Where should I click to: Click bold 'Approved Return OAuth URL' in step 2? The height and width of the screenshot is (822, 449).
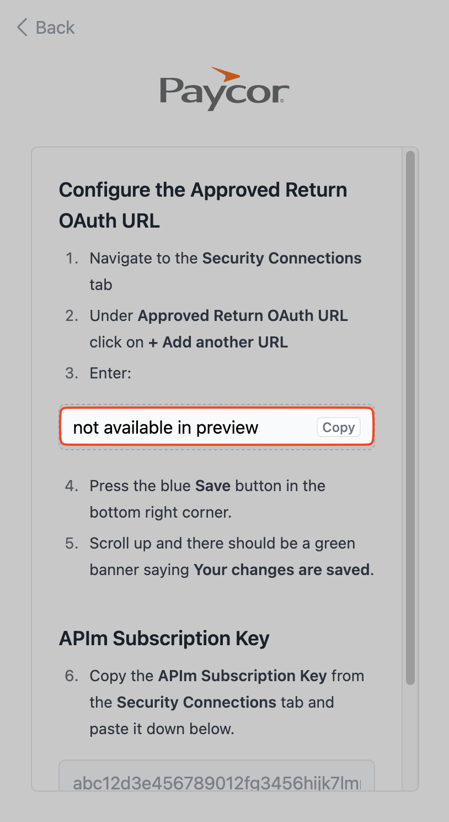pyautogui.click(x=243, y=316)
